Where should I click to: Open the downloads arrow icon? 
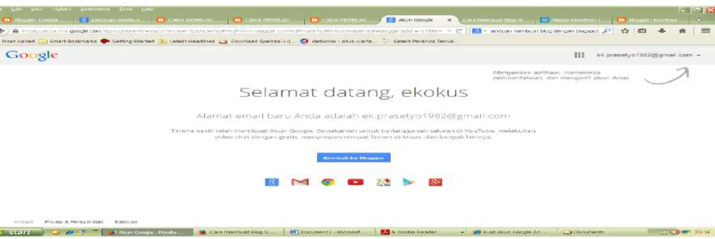[x=662, y=31]
